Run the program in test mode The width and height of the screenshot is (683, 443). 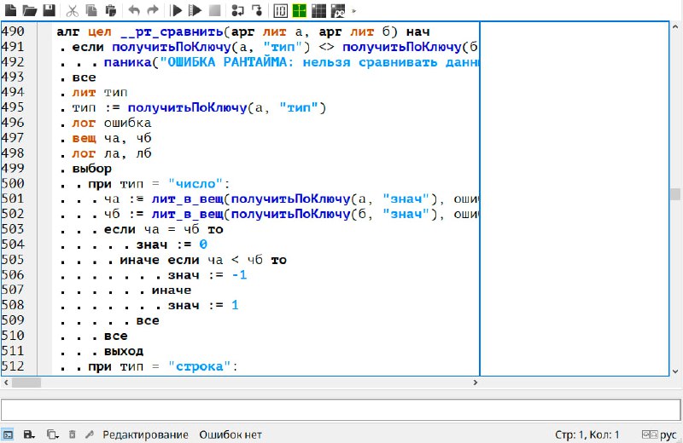tap(196, 10)
